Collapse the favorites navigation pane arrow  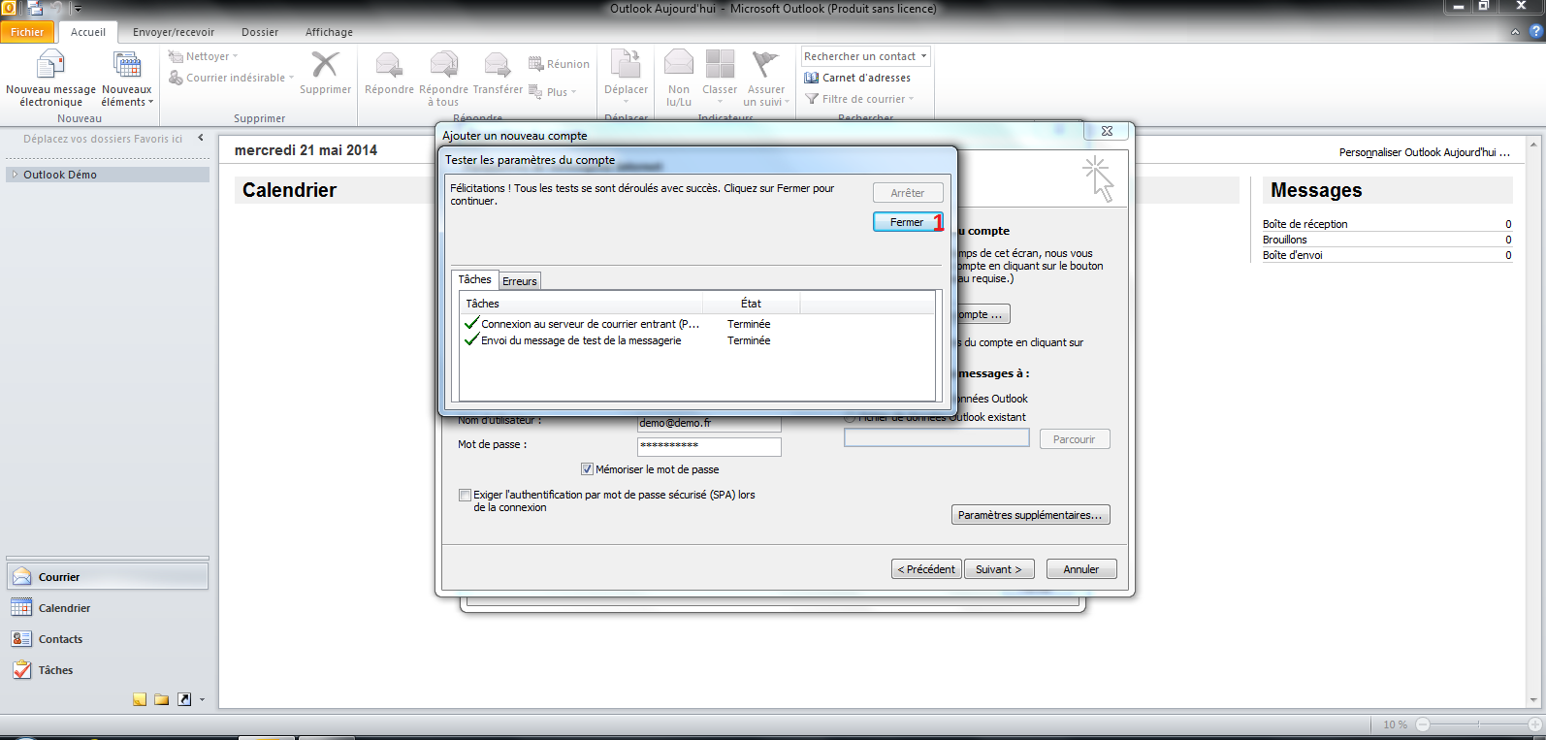pyautogui.click(x=201, y=138)
